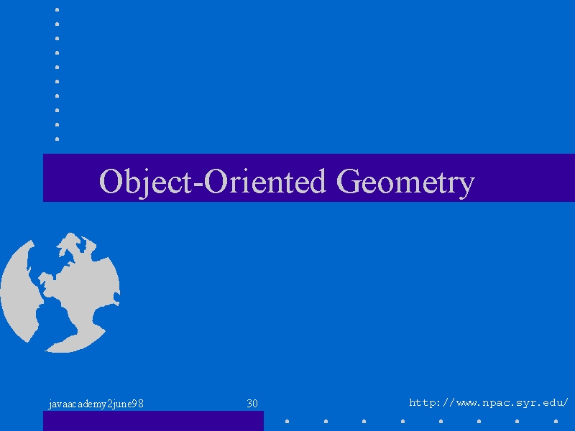Click the bottom dot of the vertical dotted column

pyautogui.click(x=57, y=139)
